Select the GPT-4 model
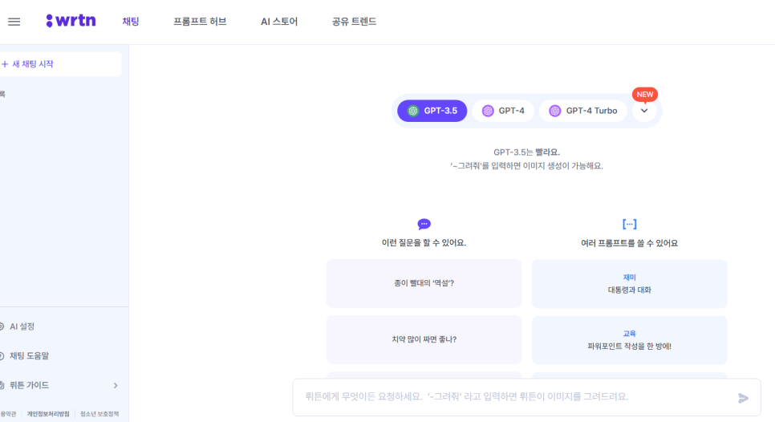This screenshot has height=422, width=775. [503, 111]
